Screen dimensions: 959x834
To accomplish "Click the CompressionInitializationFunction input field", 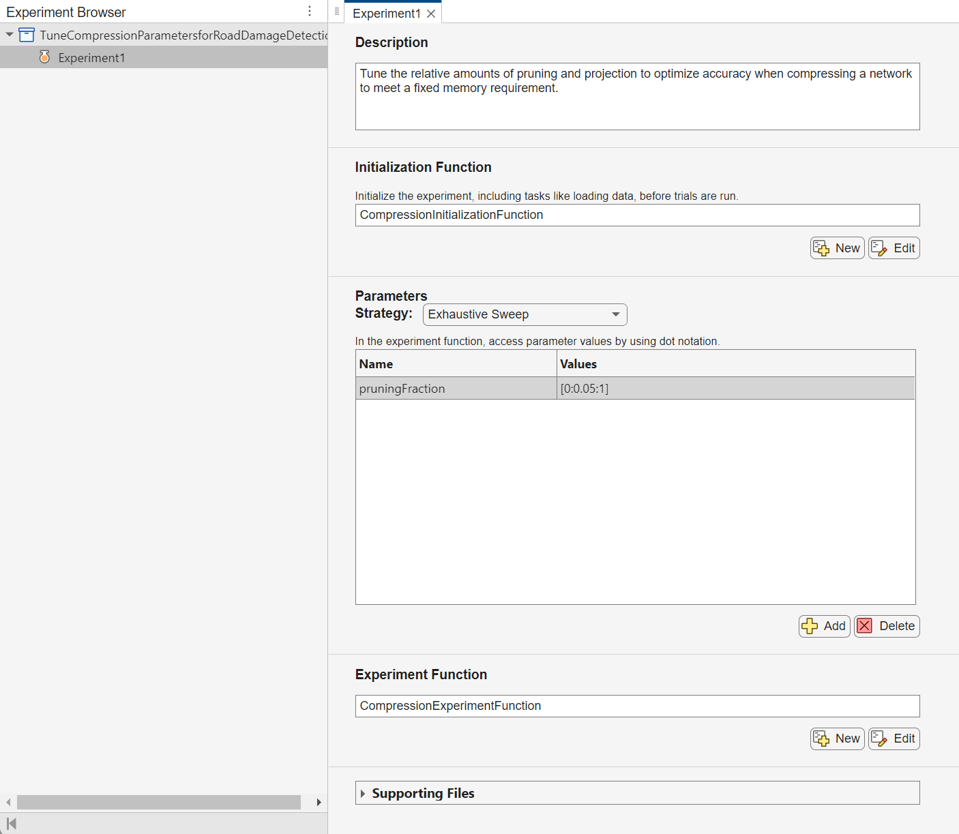I will [x=637, y=215].
